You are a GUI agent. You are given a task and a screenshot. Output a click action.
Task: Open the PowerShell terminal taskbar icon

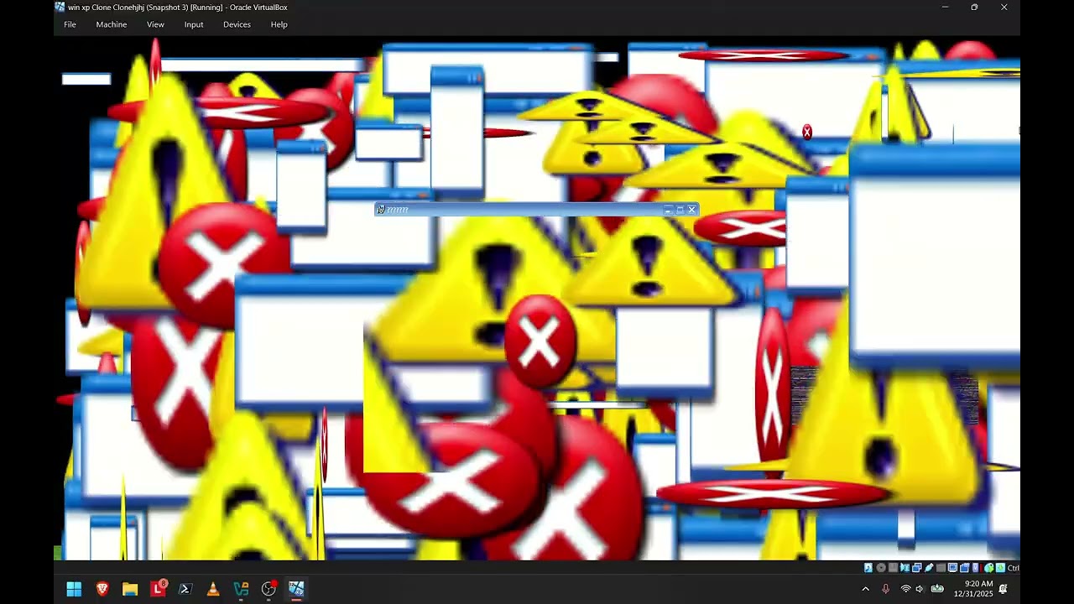point(185,589)
